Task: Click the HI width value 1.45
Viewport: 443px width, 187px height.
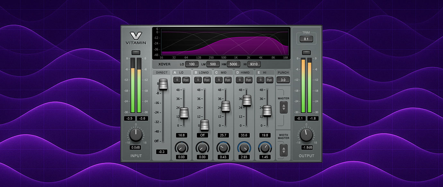Action: pyautogui.click(x=265, y=157)
